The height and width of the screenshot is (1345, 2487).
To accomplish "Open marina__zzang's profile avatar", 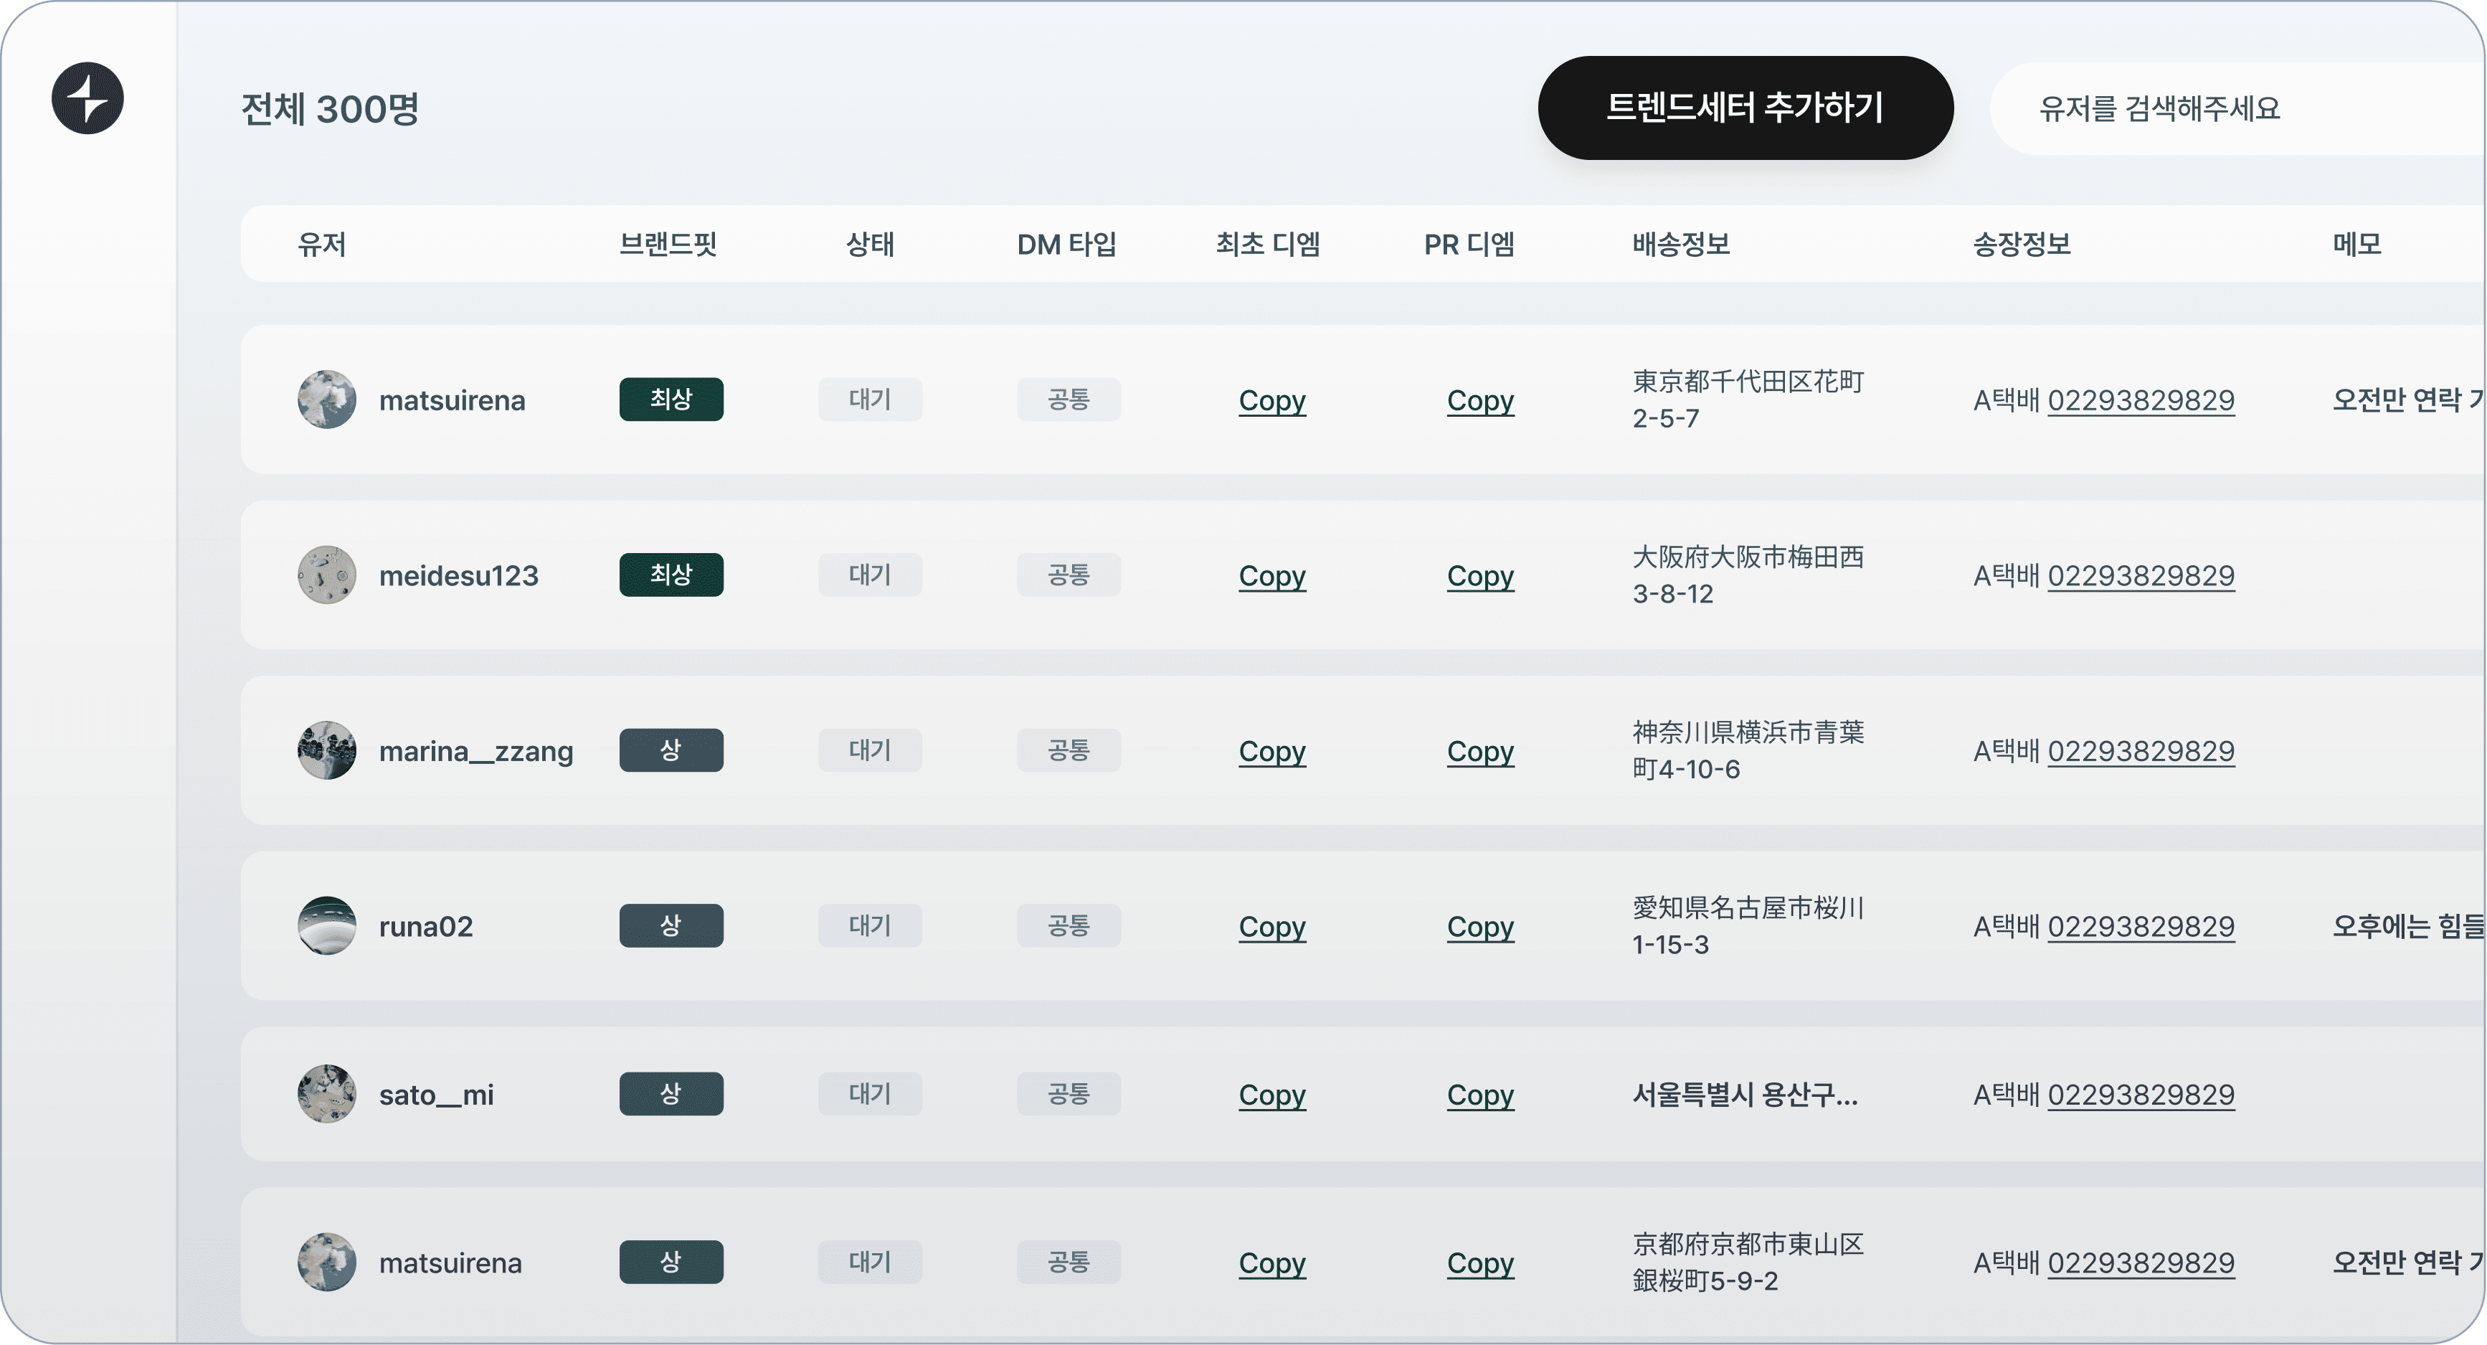I will tap(326, 751).
